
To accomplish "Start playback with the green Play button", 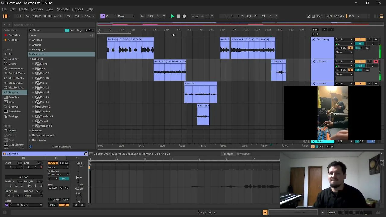I will (172, 16).
